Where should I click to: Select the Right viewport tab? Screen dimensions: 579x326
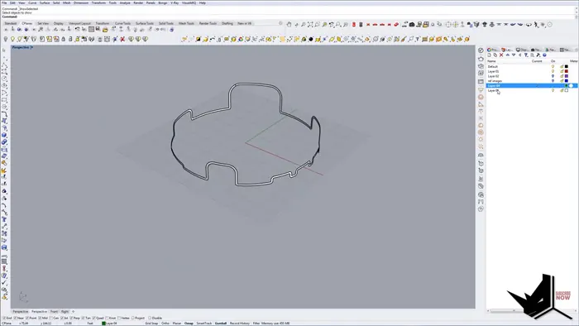tap(65, 312)
